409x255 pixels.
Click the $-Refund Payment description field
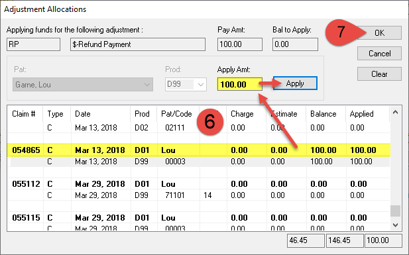point(138,44)
